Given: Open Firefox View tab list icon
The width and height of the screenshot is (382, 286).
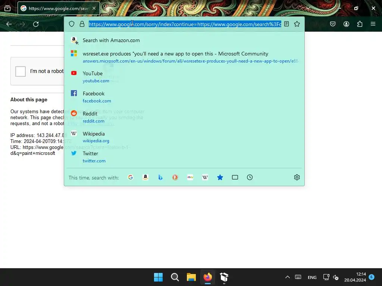Looking at the screenshot, I should click(x=7, y=8).
